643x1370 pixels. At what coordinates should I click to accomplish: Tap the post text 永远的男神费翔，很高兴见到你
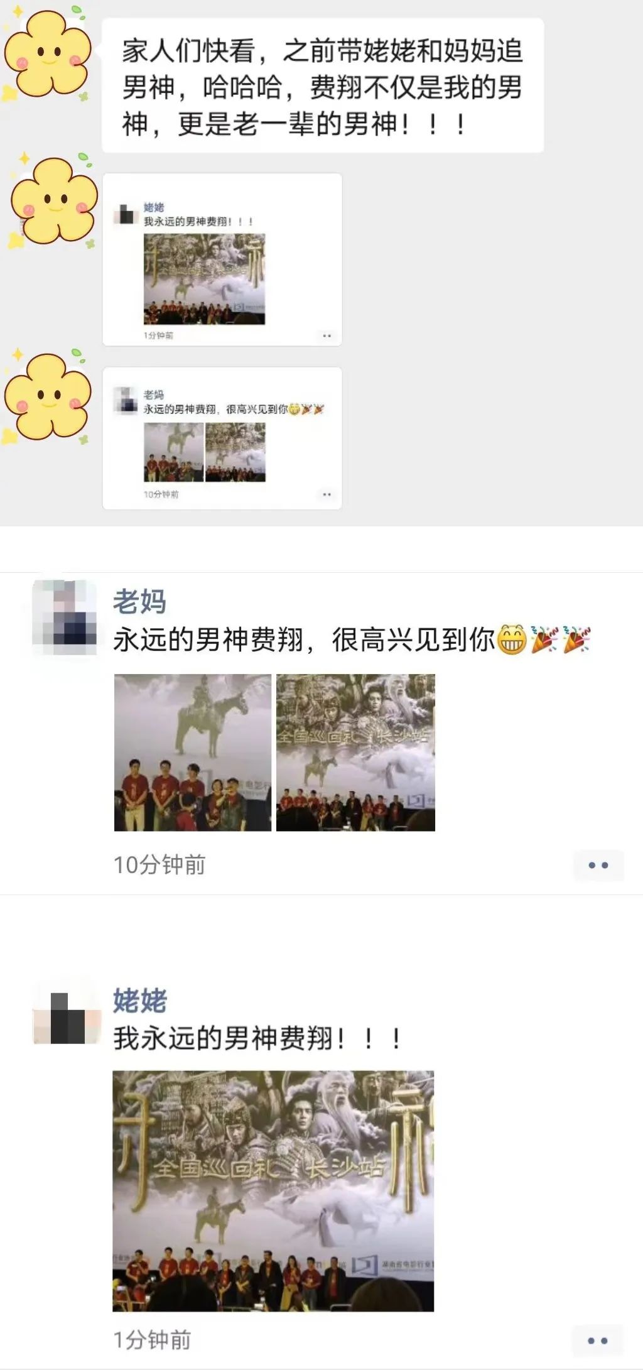[305, 640]
